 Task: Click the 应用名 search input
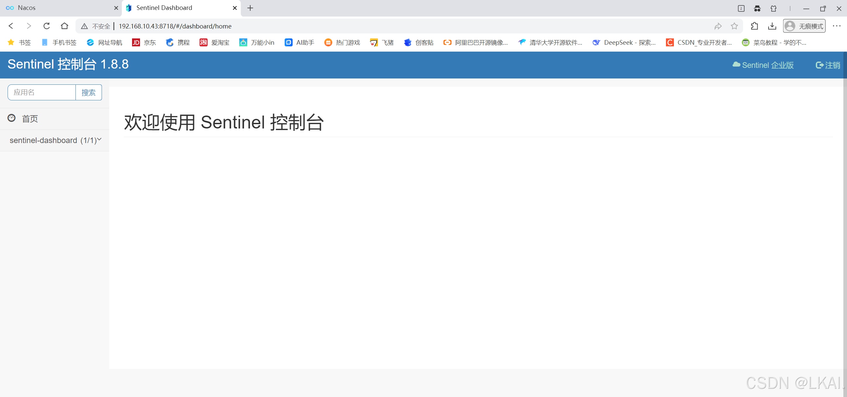(42, 92)
